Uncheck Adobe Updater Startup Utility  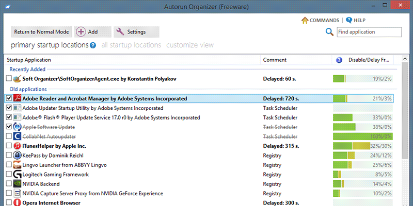coord(8,108)
